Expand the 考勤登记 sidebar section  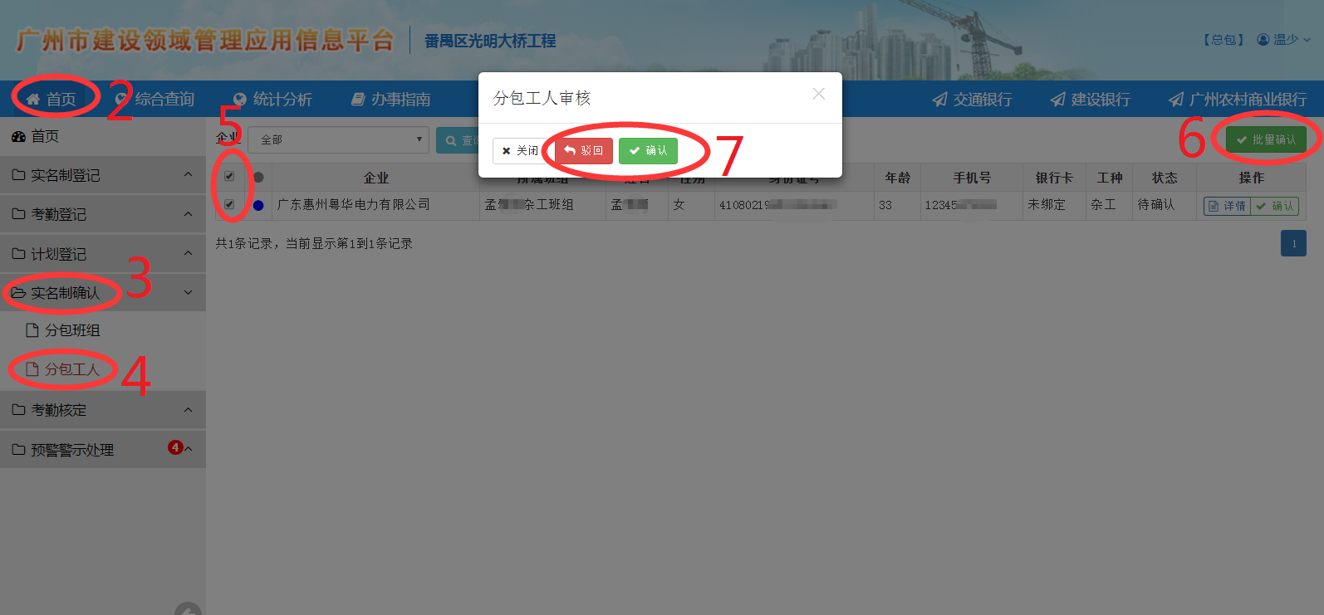(103, 214)
